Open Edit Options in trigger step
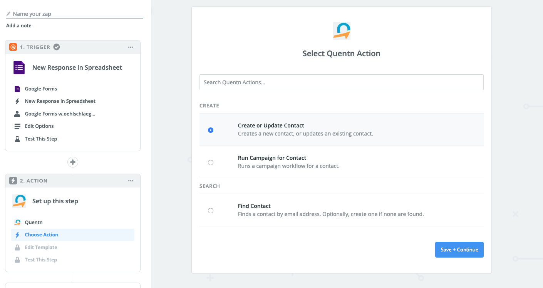543x288 pixels. 39,126
